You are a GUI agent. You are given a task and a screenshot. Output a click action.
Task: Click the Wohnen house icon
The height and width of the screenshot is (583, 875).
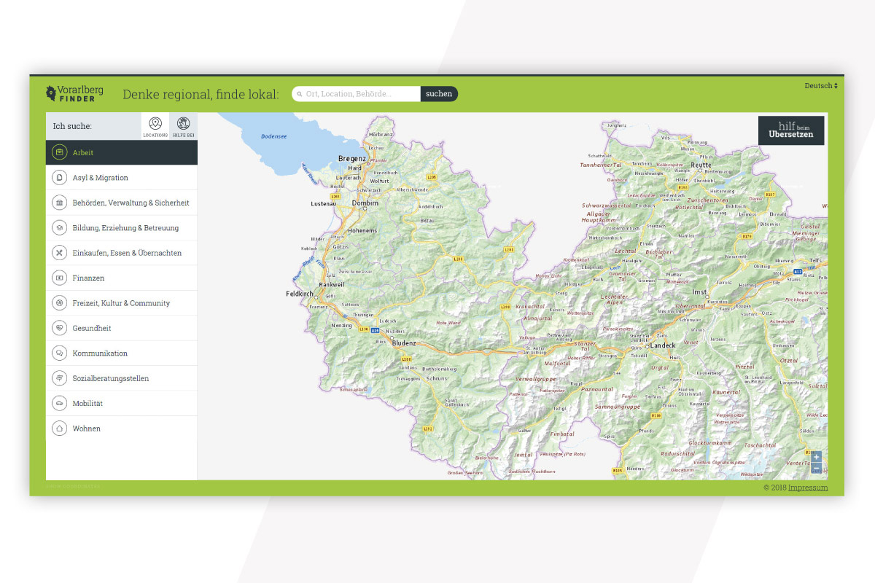coord(61,428)
